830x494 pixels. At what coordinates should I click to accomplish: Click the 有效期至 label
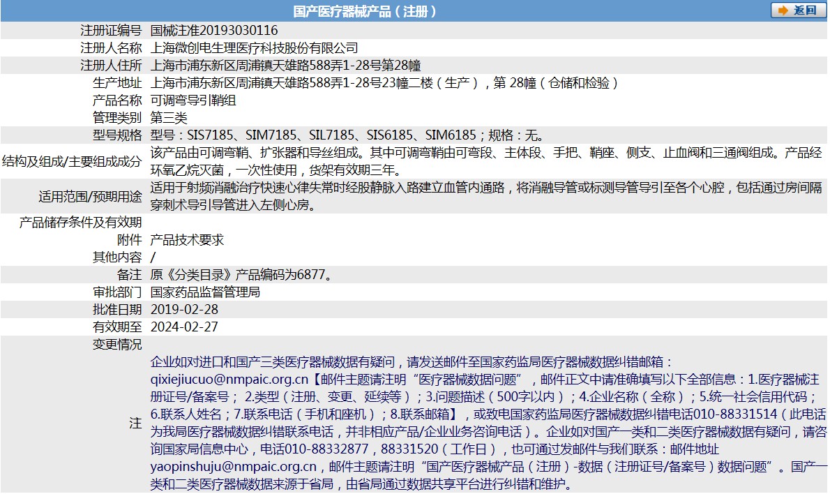click(117, 327)
